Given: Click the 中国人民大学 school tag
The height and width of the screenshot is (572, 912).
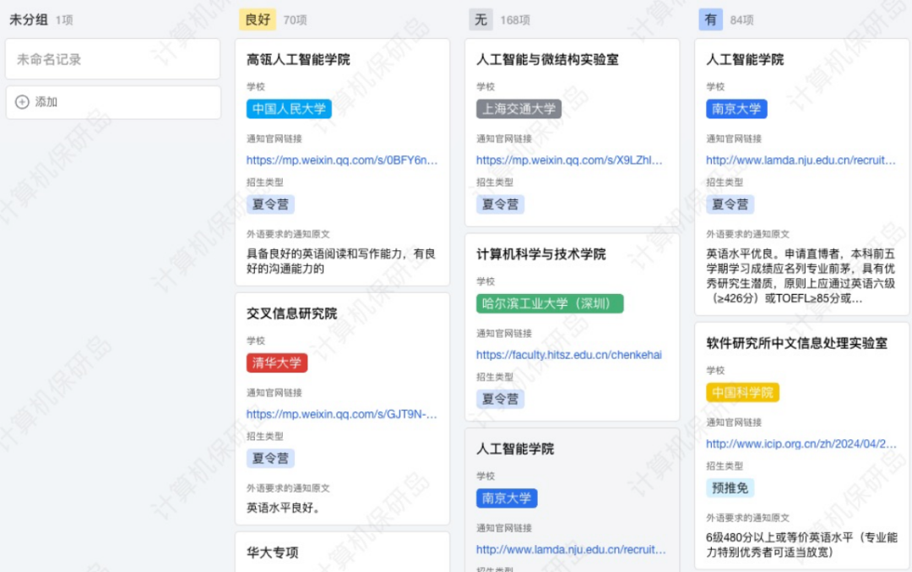Looking at the screenshot, I should 289,109.
